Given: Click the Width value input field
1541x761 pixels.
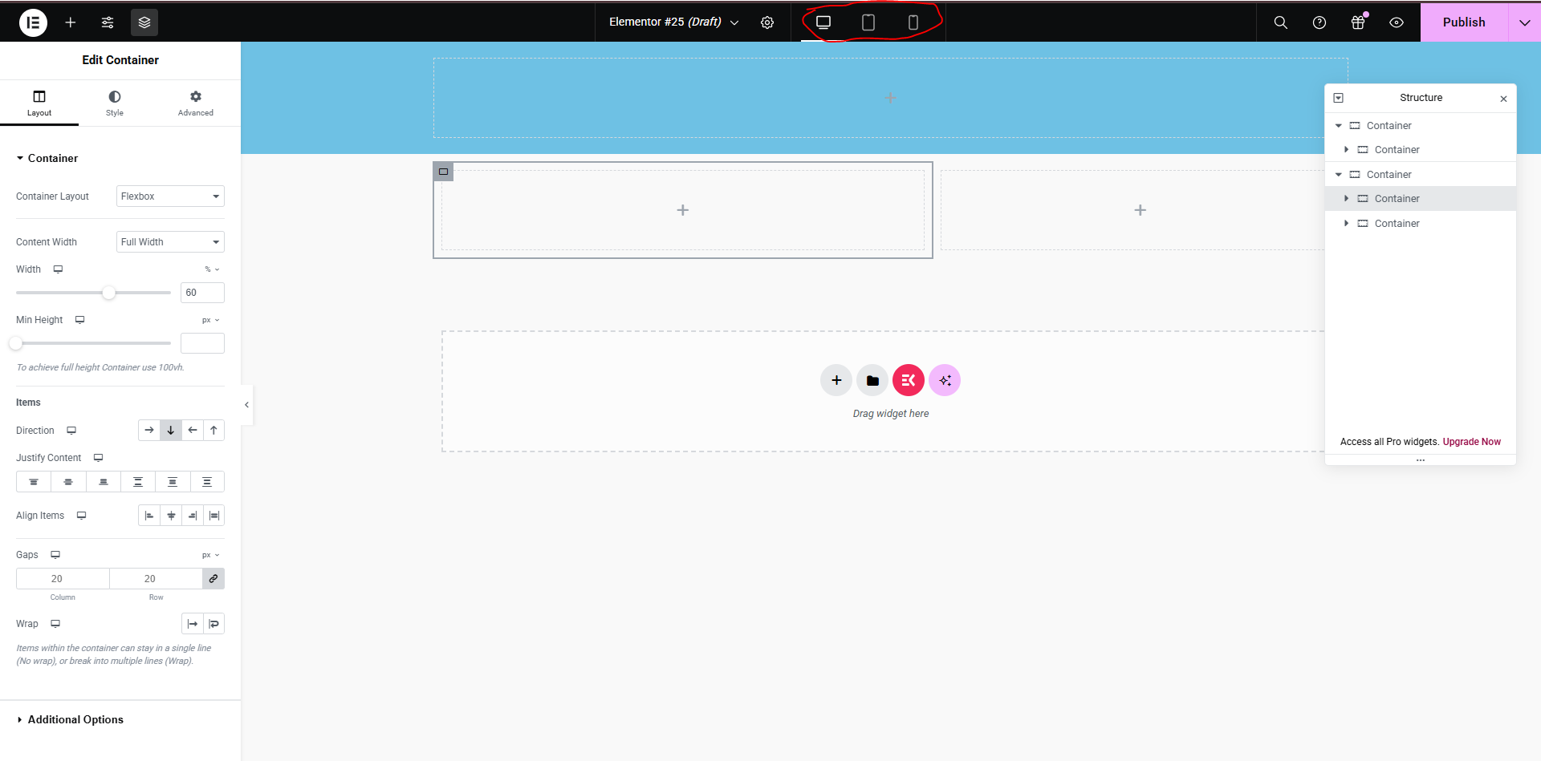Looking at the screenshot, I should pyautogui.click(x=202, y=293).
